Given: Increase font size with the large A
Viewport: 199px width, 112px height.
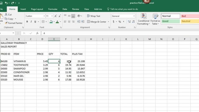Looking at the screenshot, I should (x=56, y=16).
